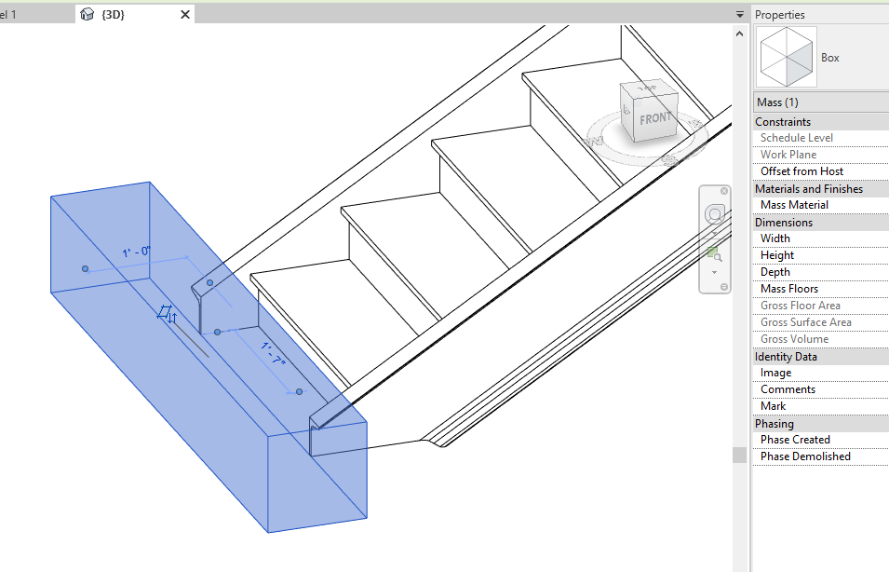
Task: Click the S compass direction on the ViewCube ring
Action: coord(670,160)
